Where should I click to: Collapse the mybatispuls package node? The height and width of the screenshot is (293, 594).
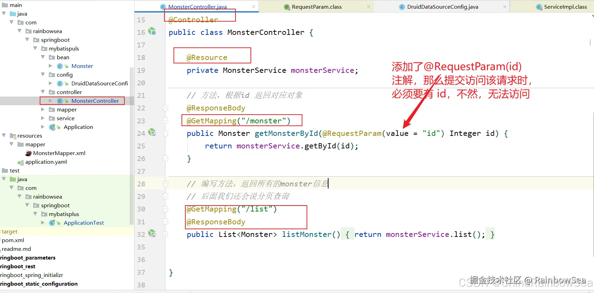(x=35, y=48)
